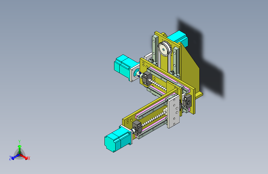Select the dark bearing block at right end

(187, 101)
